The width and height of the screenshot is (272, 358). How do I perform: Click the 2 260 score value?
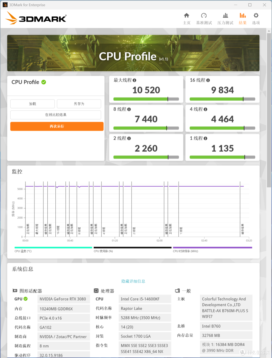click(146, 148)
